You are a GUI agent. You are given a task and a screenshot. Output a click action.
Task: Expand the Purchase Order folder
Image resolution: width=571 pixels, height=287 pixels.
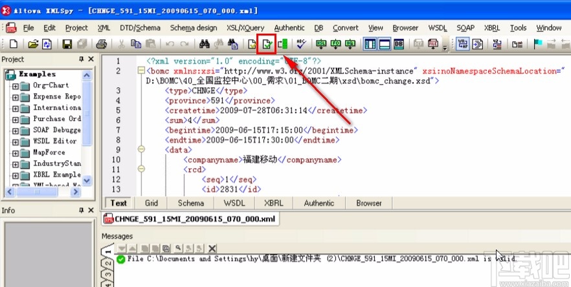[16, 120]
